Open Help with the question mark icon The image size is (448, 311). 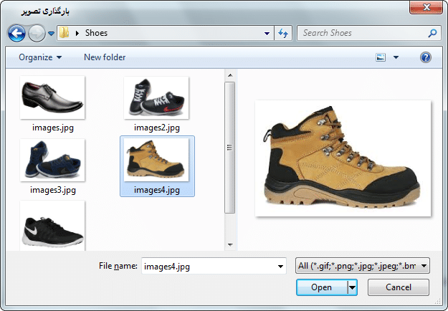pos(426,57)
